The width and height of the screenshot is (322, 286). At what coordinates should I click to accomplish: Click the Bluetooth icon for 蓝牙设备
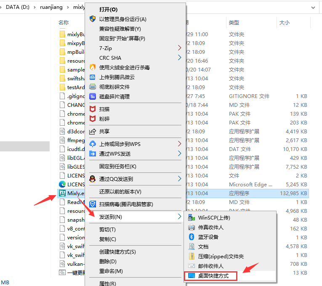pyautogui.click(x=192, y=237)
